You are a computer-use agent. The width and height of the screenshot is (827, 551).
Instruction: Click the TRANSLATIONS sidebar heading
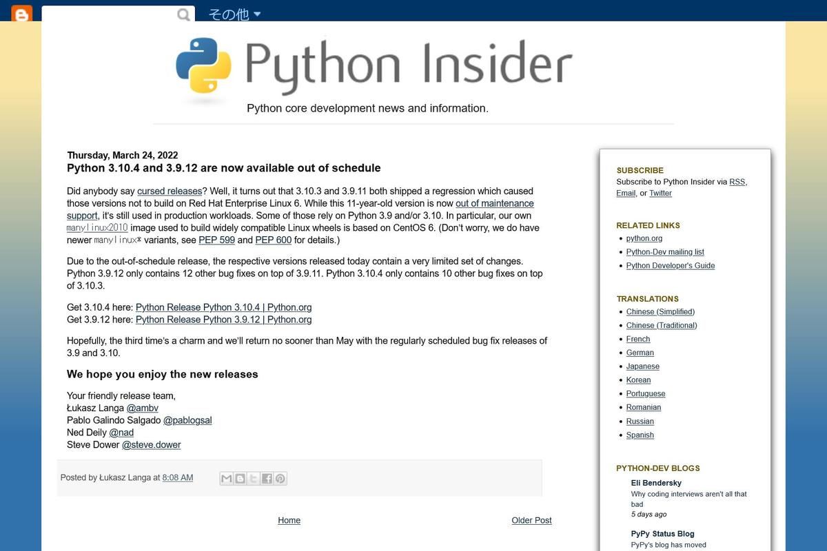647,299
